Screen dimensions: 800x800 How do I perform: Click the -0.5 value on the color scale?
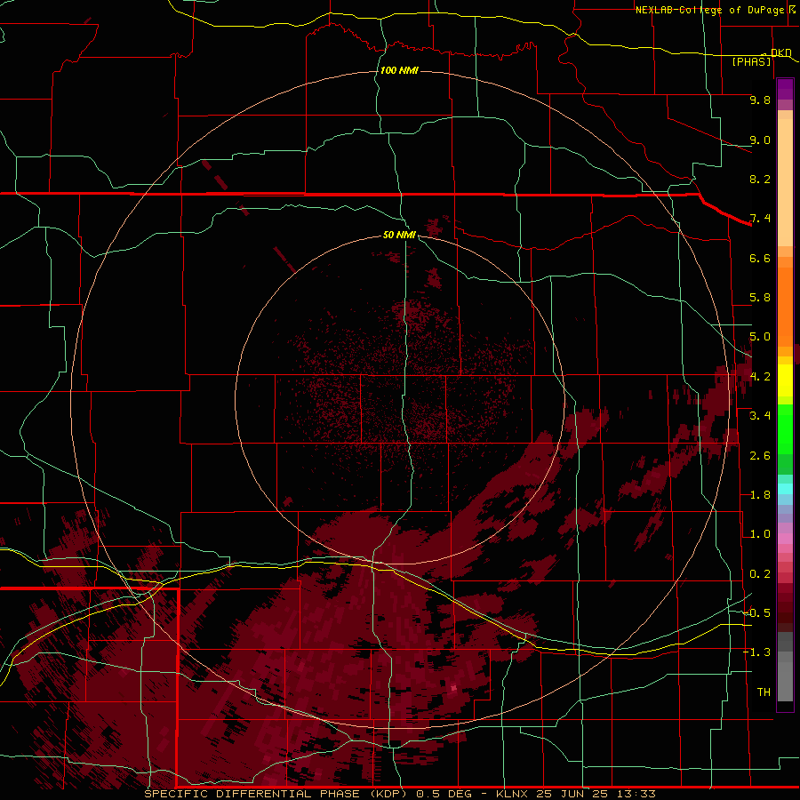tap(757, 613)
